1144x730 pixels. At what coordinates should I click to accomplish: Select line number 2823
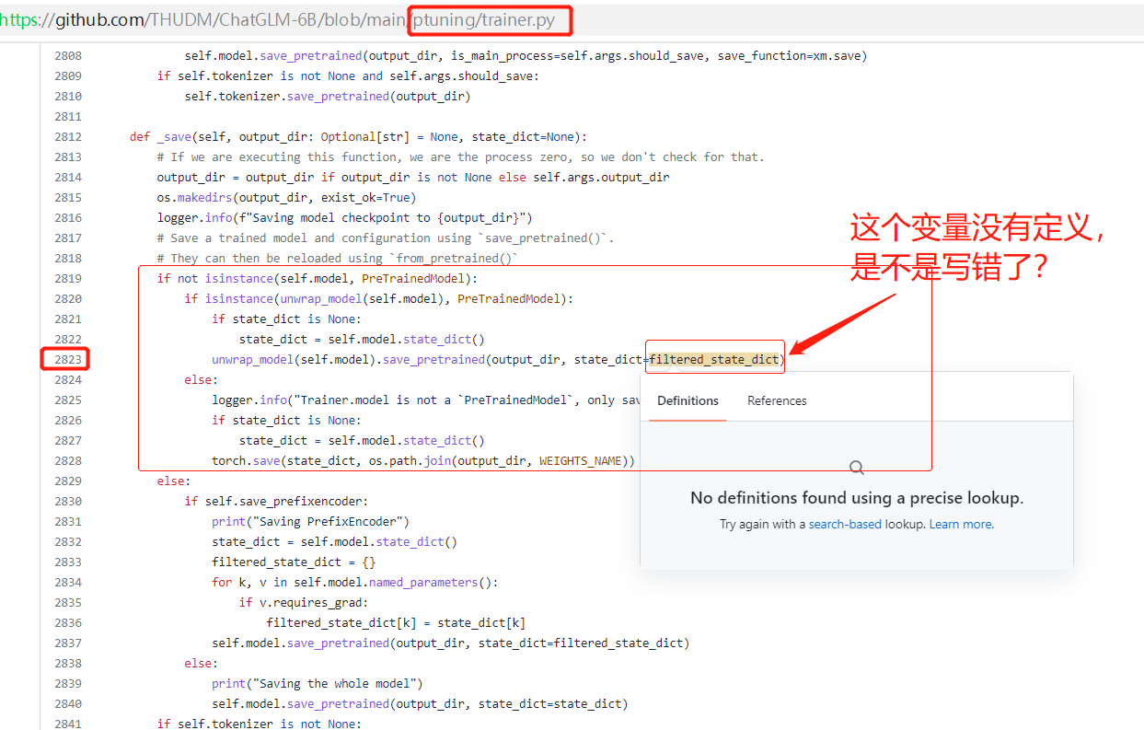pos(68,359)
